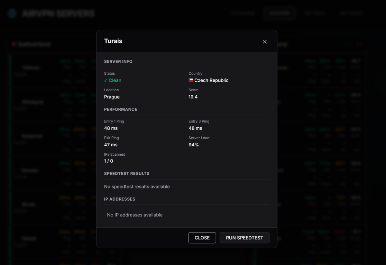The image size is (386, 265).
Task: Select the 47 ms Exit Ping value
Action: point(111,145)
